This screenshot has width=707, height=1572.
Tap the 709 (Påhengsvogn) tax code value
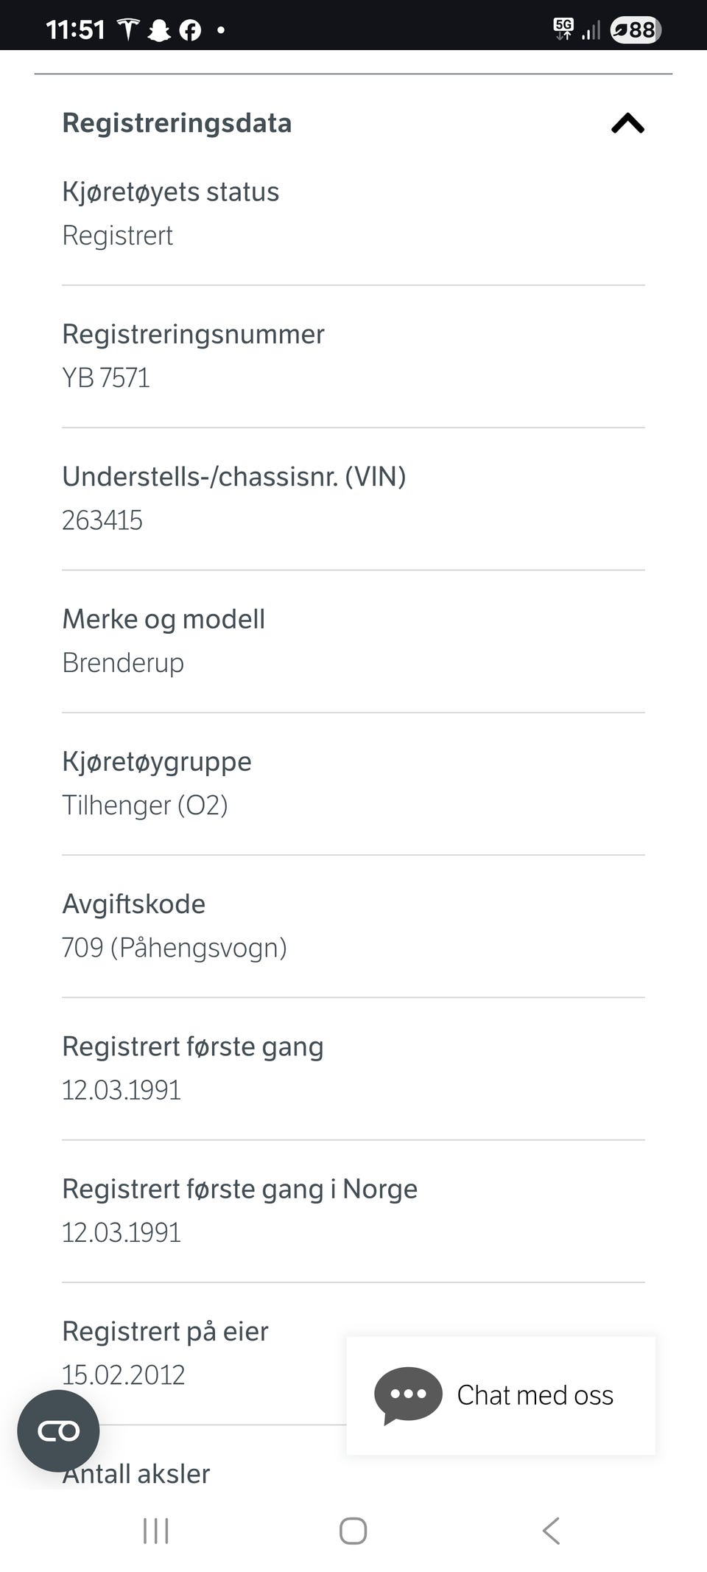[x=175, y=947]
